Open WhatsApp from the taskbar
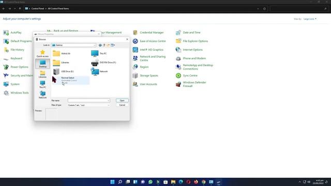This screenshot has width=331, height=186. 151,182
